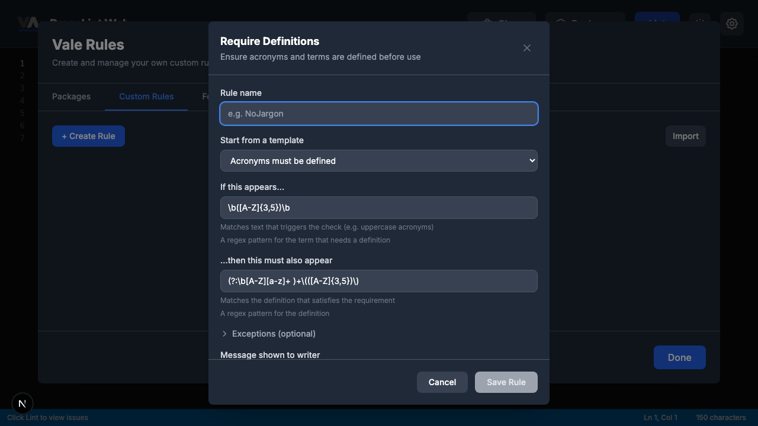Screen dimensions: 758x426
Task: Select the Custom Rules tab
Action: coord(146,96)
